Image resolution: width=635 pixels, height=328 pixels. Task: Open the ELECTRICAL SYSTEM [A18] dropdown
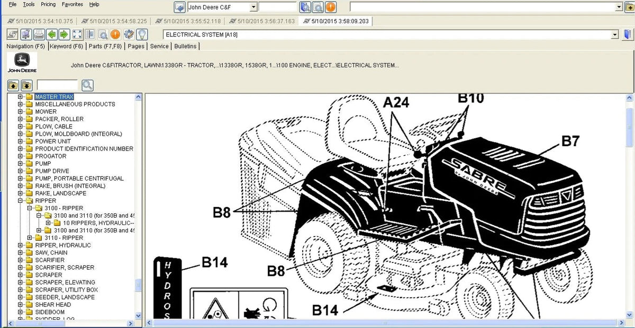pyautogui.click(x=614, y=35)
